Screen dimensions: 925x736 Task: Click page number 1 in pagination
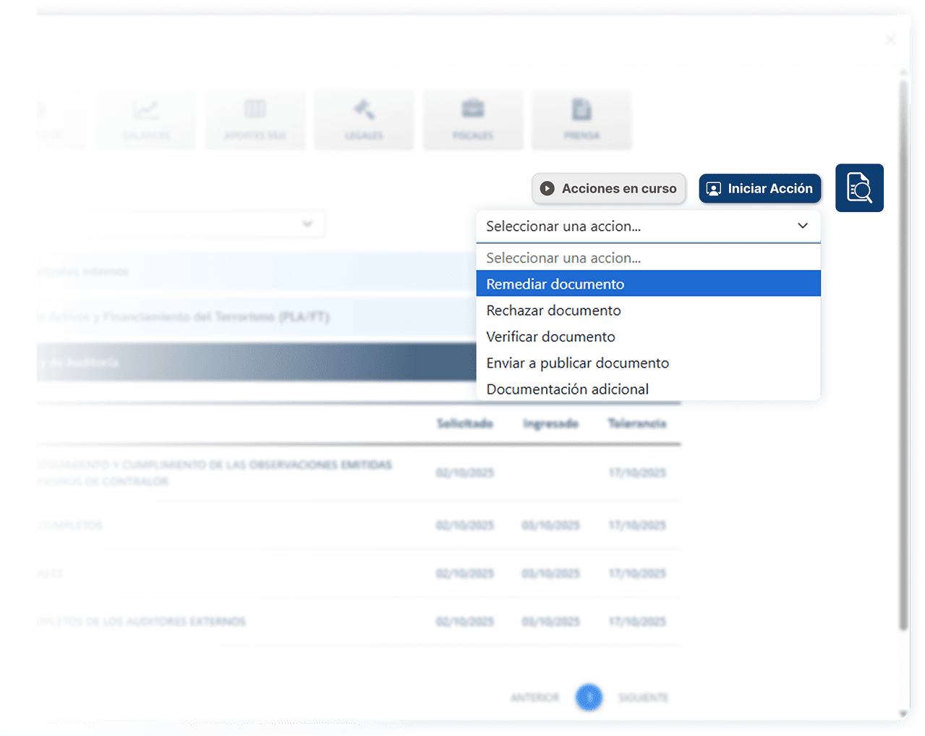[589, 698]
